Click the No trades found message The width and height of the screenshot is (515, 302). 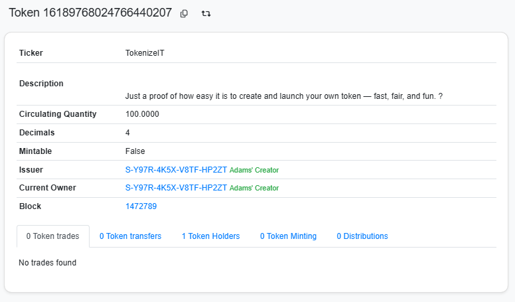point(48,263)
